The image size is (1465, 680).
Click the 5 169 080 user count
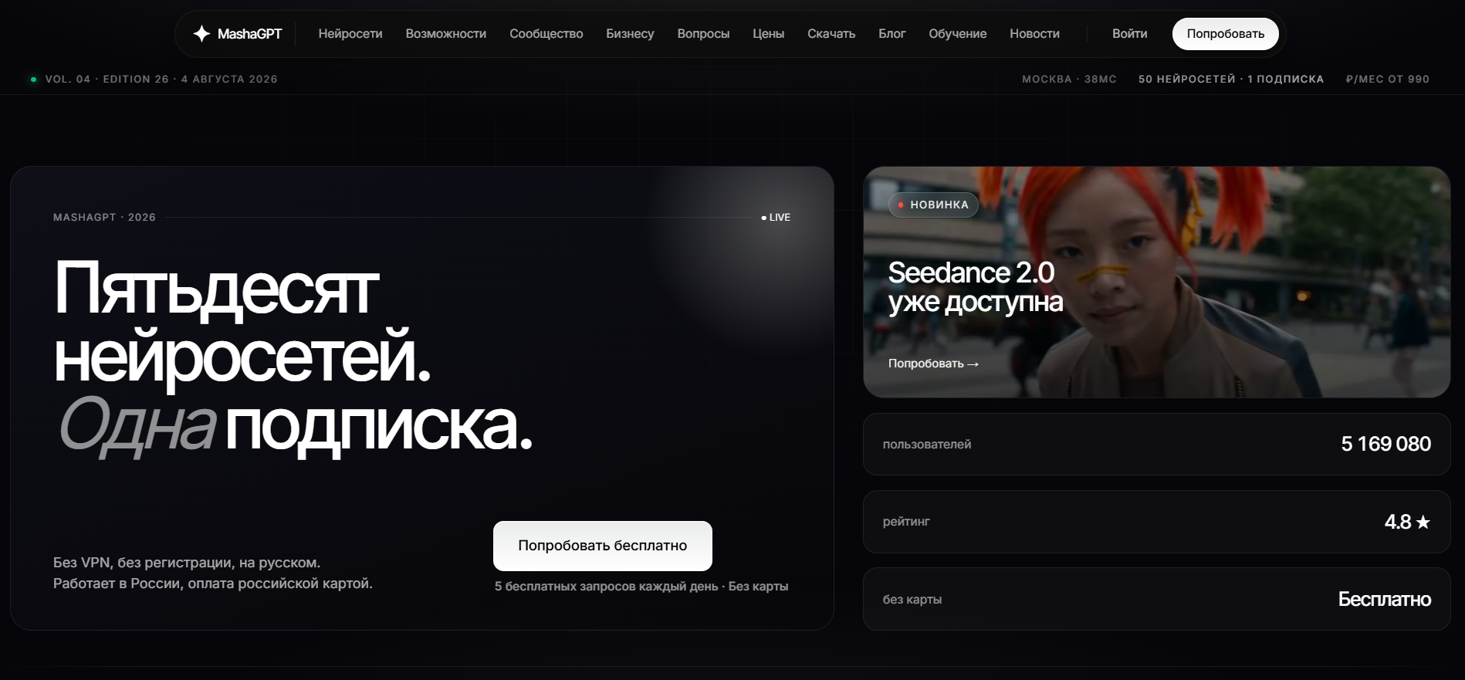click(x=1385, y=444)
